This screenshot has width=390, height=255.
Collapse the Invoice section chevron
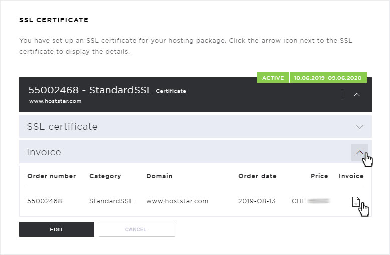(360, 152)
